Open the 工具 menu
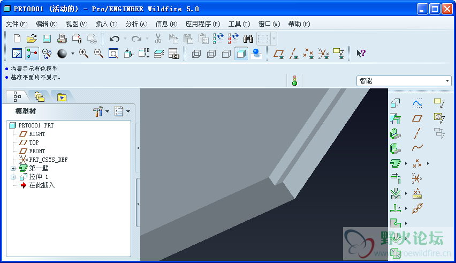The width and height of the screenshot is (456, 263). [239, 24]
